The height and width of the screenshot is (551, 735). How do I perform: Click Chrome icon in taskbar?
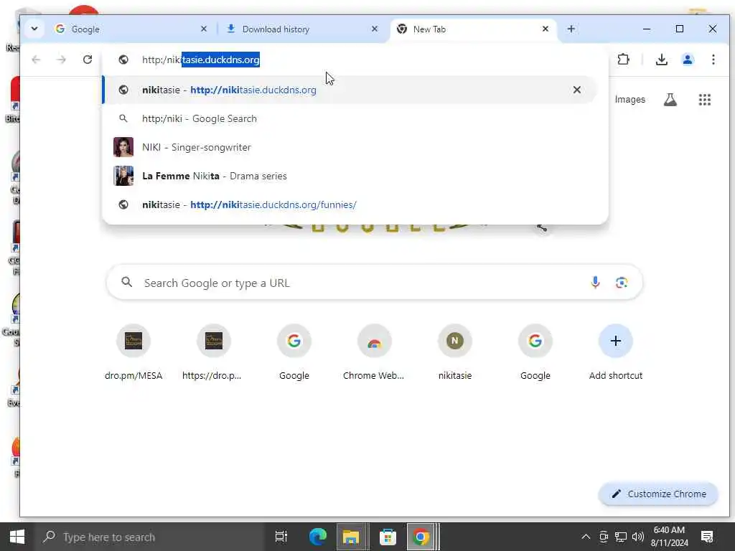pos(421,537)
